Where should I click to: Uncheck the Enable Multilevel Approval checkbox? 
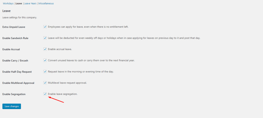(45, 83)
